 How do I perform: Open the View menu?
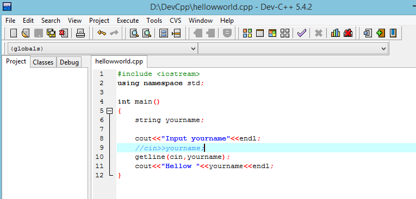pos(74,21)
